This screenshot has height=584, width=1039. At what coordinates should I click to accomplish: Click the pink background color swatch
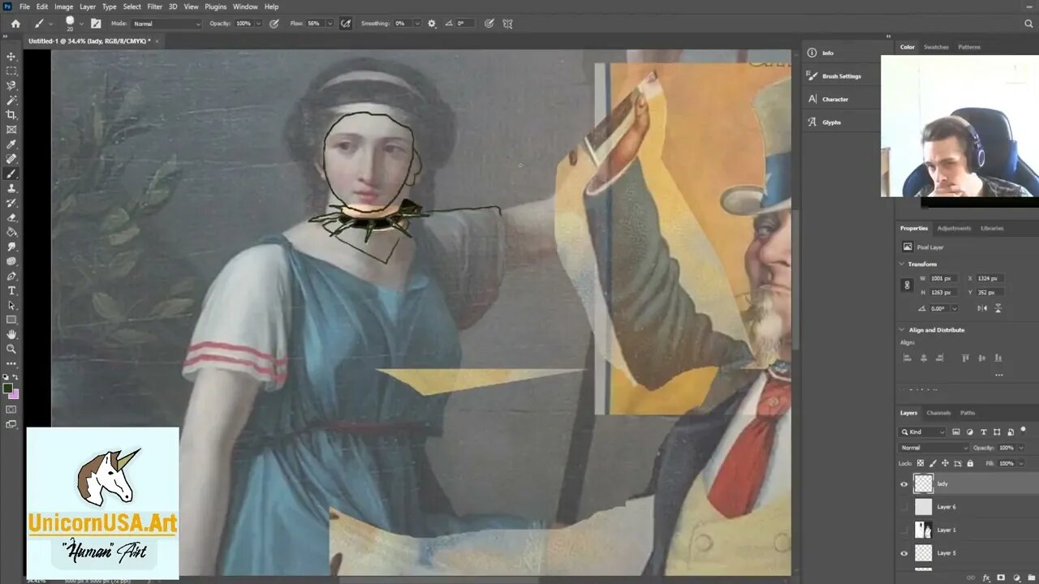tap(14, 394)
